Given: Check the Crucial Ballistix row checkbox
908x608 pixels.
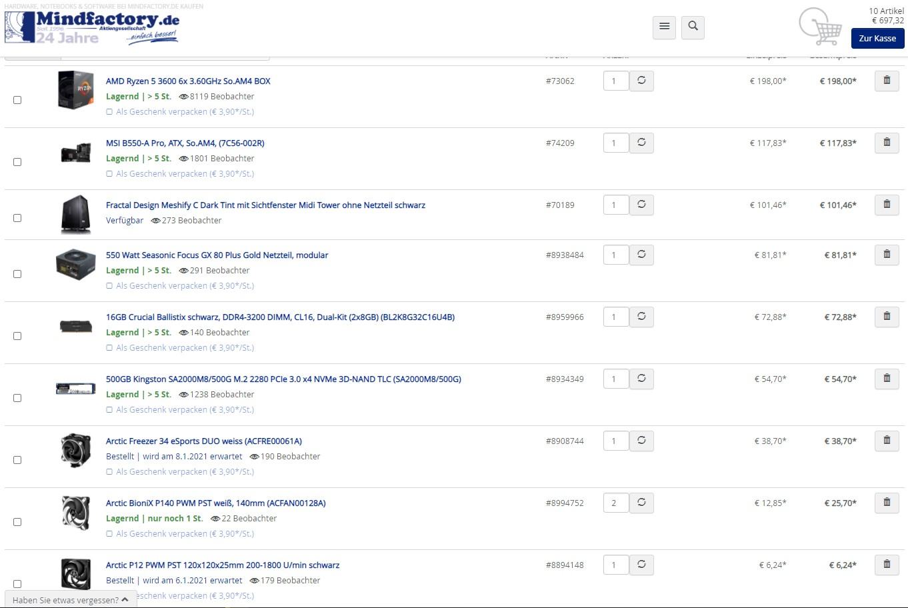Looking at the screenshot, I should [x=17, y=336].
